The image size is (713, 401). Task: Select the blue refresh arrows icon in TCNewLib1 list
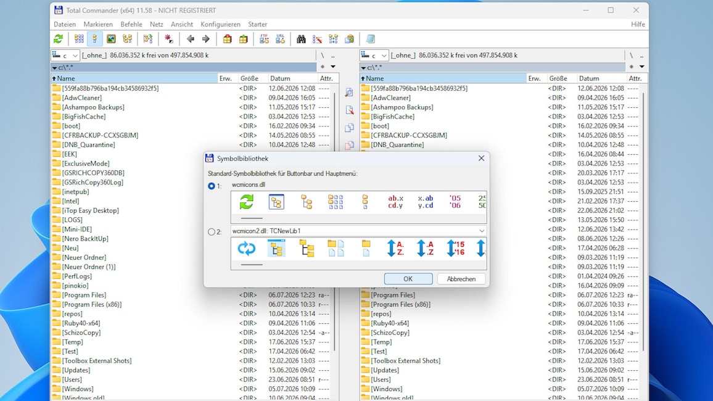click(247, 248)
